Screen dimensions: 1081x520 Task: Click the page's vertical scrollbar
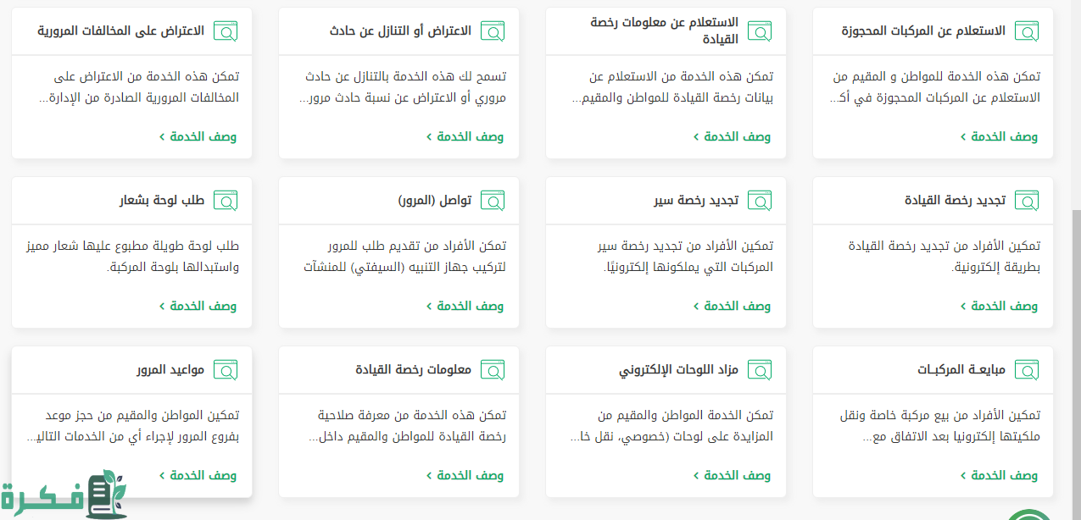click(1076, 254)
